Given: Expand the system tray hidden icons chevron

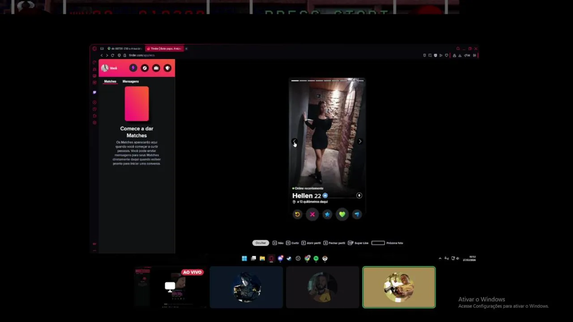Looking at the screenshot, I should pyautogui.click(x=440, y=258).
